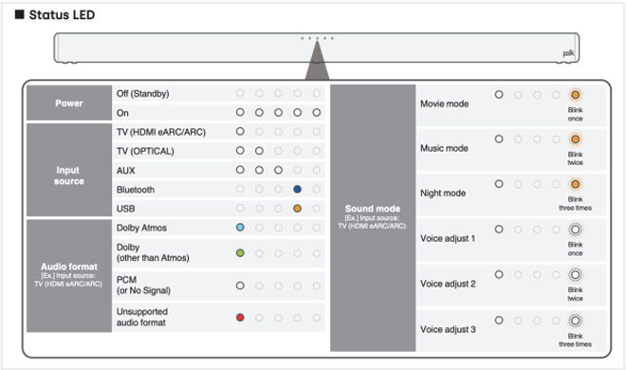This screenshot has width=626, height=370.
Task: Click the Music mode label
Action: point(444,148)
